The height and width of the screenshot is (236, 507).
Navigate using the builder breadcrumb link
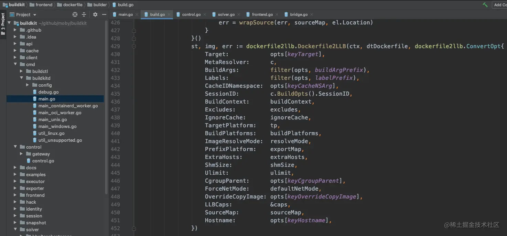(97, 4)
